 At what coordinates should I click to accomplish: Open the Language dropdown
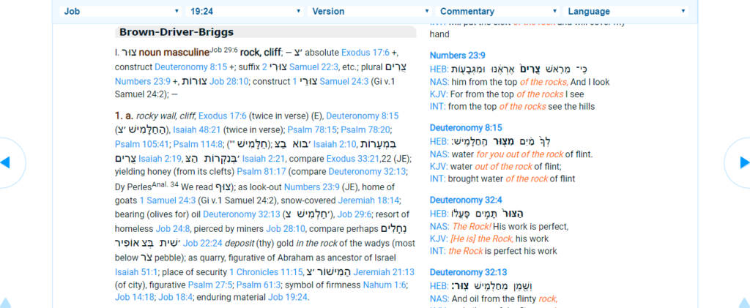pyautogui.click(x=625, y=11)
